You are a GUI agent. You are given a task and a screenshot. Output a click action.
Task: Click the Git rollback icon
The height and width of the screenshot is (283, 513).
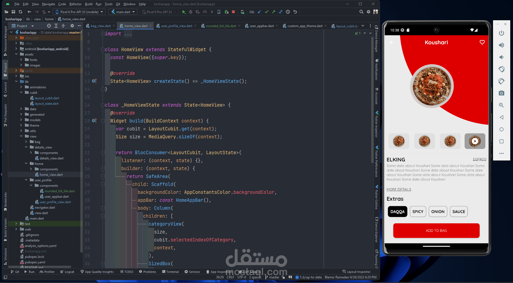tap(295, 12)
